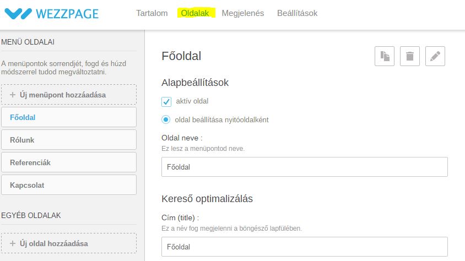The height and width of the screenshot is (261, 465).
Task: Click the plus icon for new page
Action: tap(13, 243)
